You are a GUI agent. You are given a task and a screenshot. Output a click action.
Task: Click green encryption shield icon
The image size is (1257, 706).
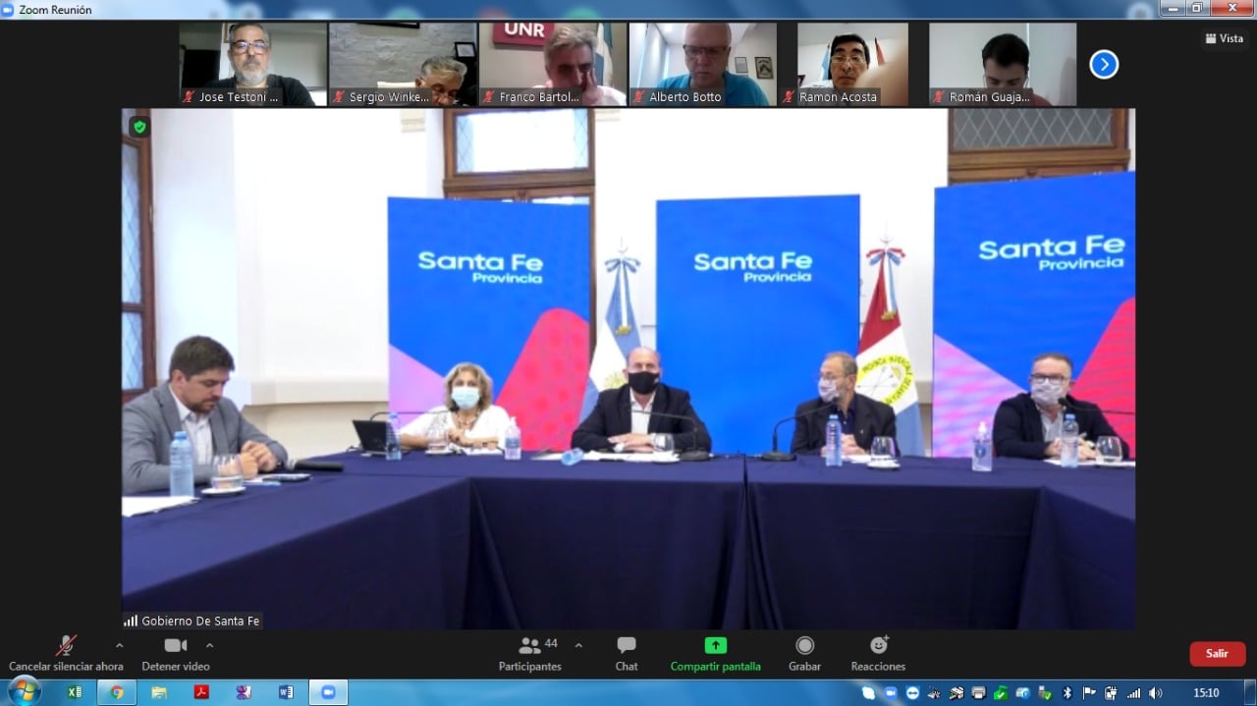click(x=139, y=127)
